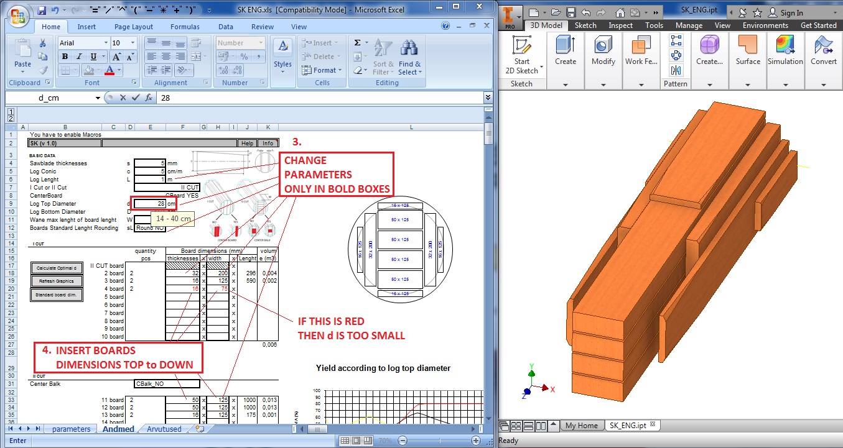Click the Cut scissors icon in Clipboard group
Viewport: 843px width, 448px height.
point(43,43)
